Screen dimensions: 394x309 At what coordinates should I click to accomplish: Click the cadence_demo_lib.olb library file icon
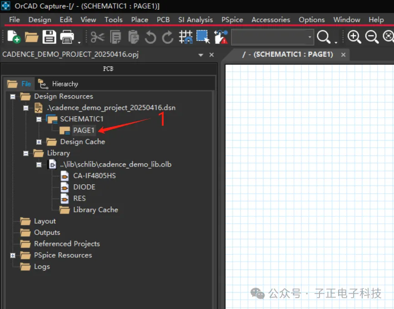tap(52, 165)
